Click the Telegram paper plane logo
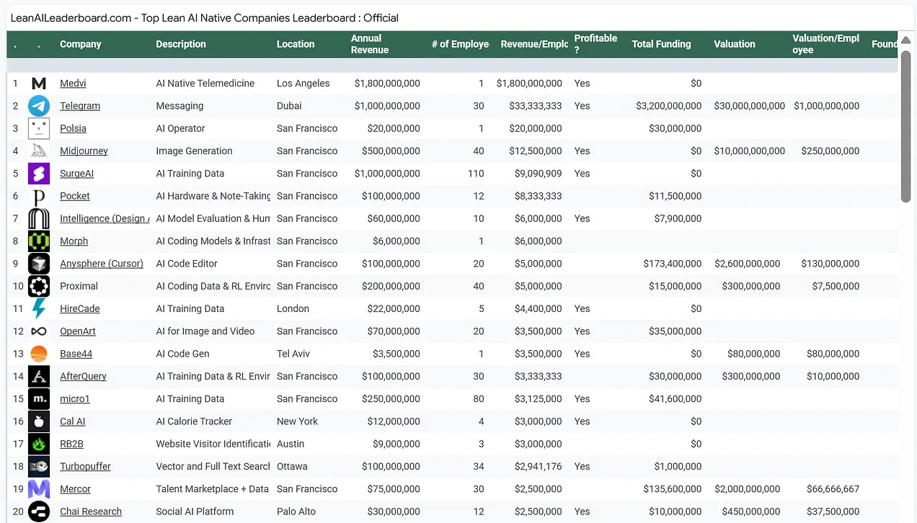 39,106
